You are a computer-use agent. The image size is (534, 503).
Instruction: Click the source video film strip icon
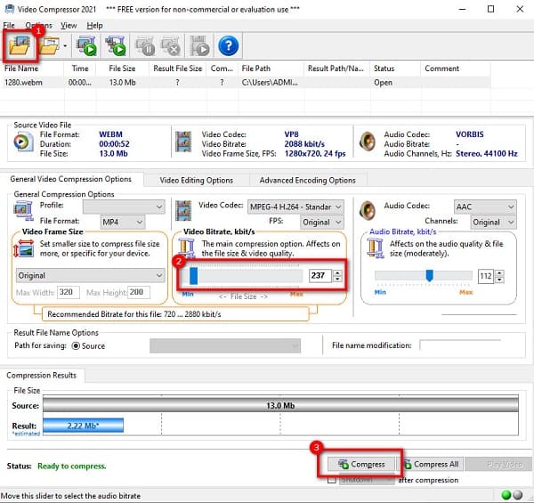[183, 142]
